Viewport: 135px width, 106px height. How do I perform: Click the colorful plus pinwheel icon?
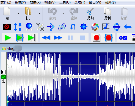(95, 27)
